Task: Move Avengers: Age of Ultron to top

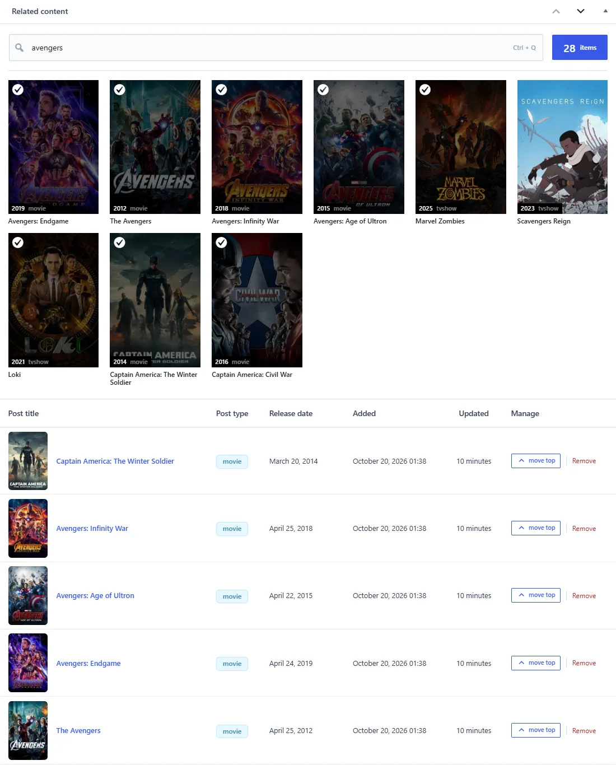Action: click(535, 595)
